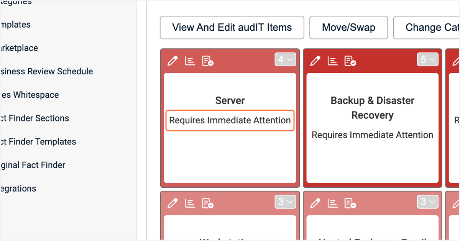Click the View And Edit audIT Items button
The width and height of the screenshot is (460, 241).
point(232,28)
